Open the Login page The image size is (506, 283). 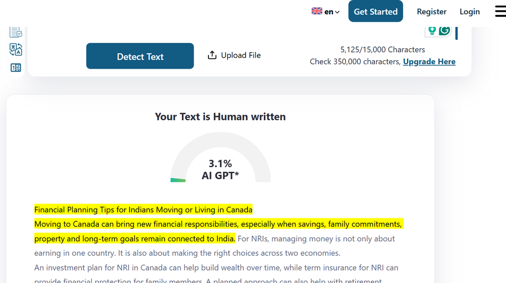469,12
